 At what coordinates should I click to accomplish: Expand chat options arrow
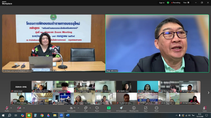90,108
